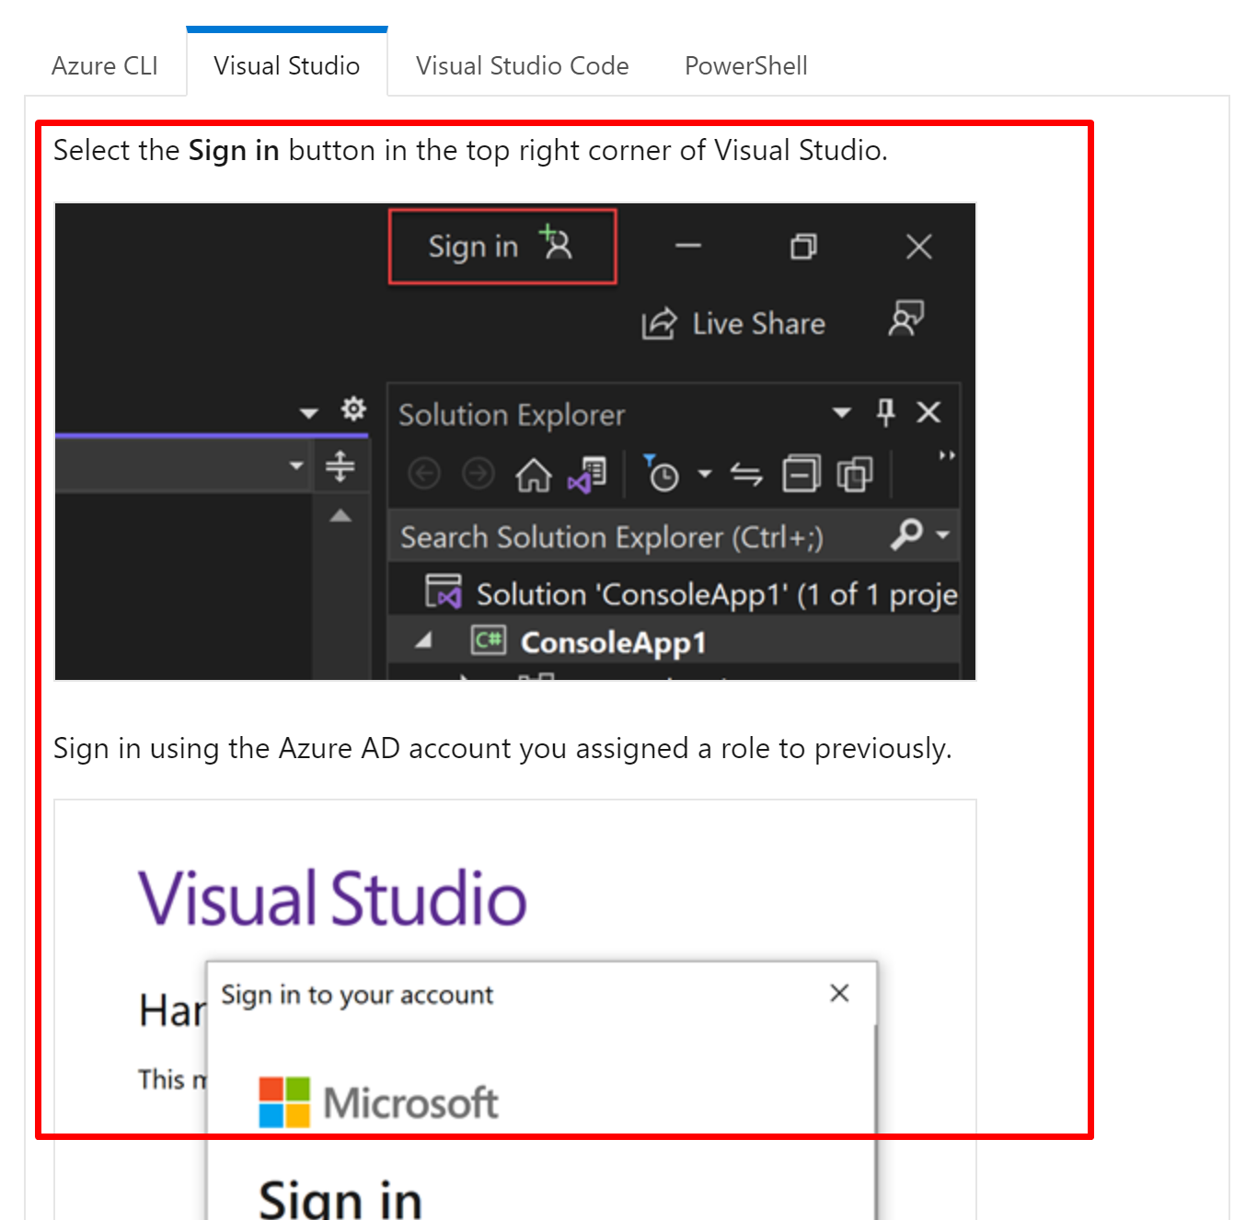Open the gear settings icon above the editor
The height and width of the screenshot is (1220, 1257).
pos(353,409)
